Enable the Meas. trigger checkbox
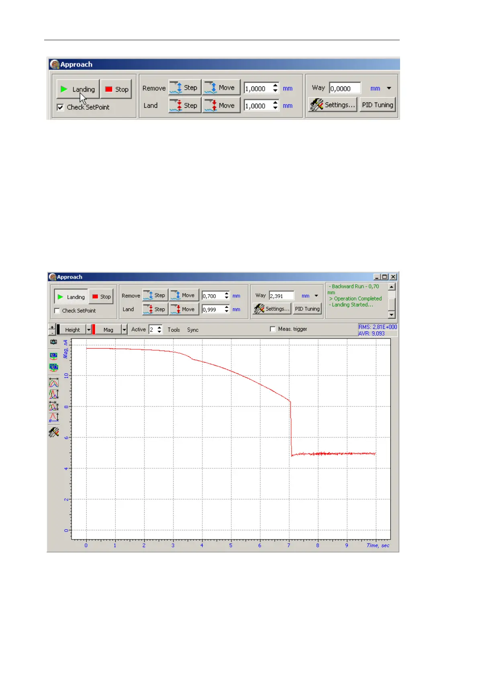Image resolution: width=478 pixels, height=677 pixels. tap(273, 329)
